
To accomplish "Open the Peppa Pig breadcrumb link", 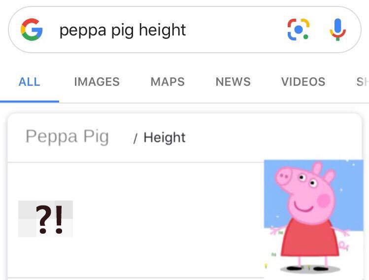I will point(67,137).
